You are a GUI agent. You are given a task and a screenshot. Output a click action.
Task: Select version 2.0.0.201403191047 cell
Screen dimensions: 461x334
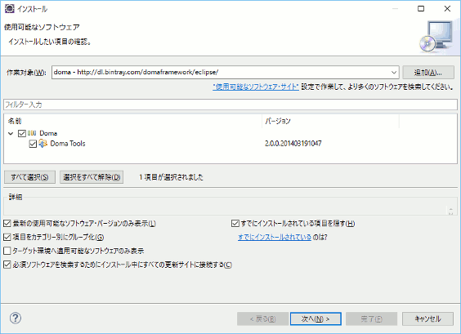click(x=293, y=144)
